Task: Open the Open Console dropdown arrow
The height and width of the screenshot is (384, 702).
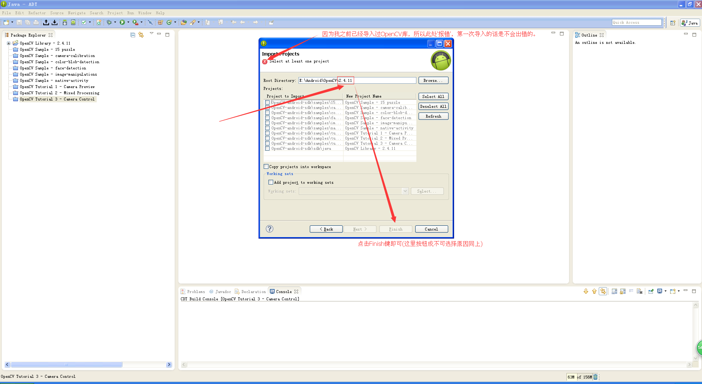Action: 679,291
